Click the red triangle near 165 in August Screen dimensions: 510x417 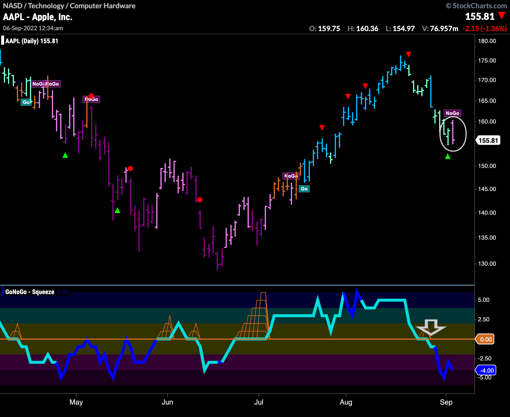tap(348, 96)
